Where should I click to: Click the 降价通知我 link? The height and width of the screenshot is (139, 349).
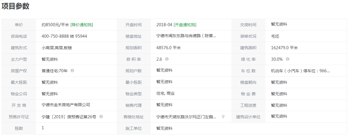coord(82,25)
